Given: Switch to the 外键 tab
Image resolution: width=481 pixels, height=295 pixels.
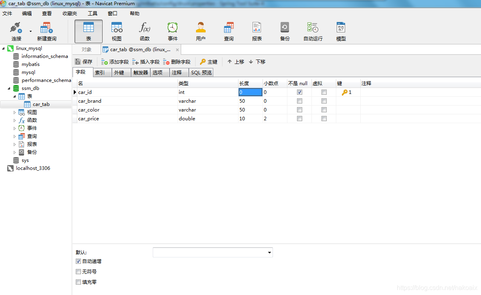Looking at the screenshot, I should pos(122,73).
